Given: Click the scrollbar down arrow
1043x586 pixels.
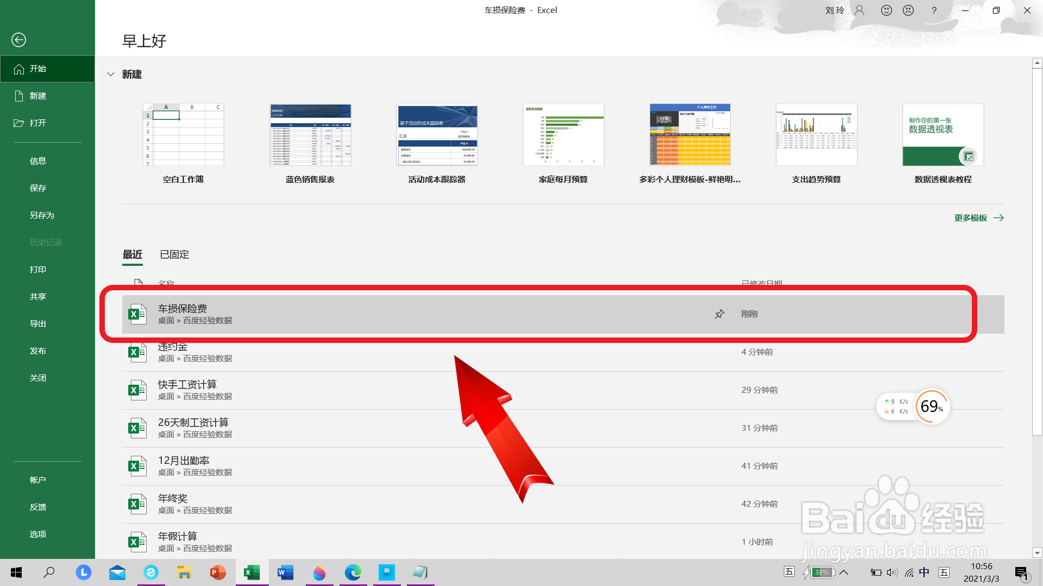Looking at the screenshot, I should [x=1037, y=553].
